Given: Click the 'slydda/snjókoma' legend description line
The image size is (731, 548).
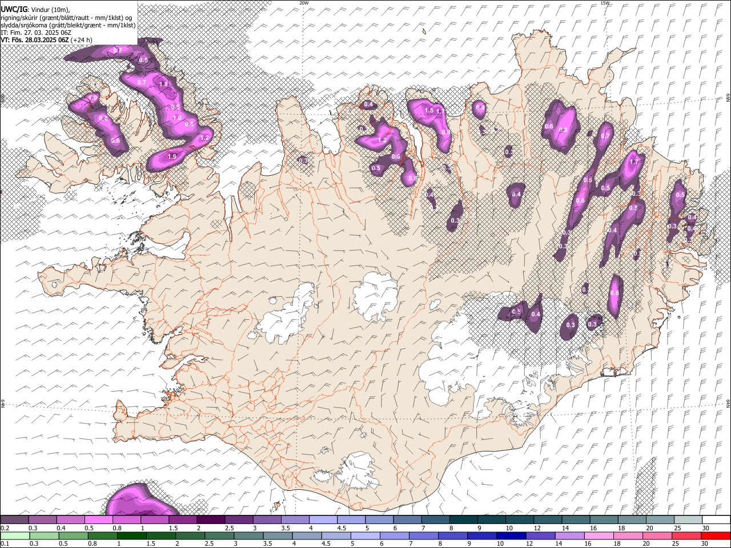Looking at the screenshot, I should [x=67, y=25].
